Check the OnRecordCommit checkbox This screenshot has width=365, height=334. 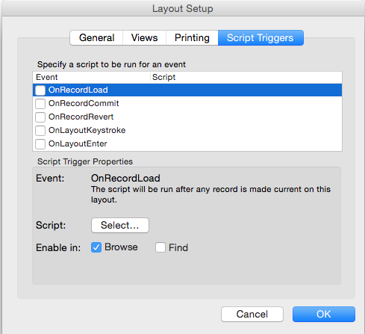pos(40,104)
